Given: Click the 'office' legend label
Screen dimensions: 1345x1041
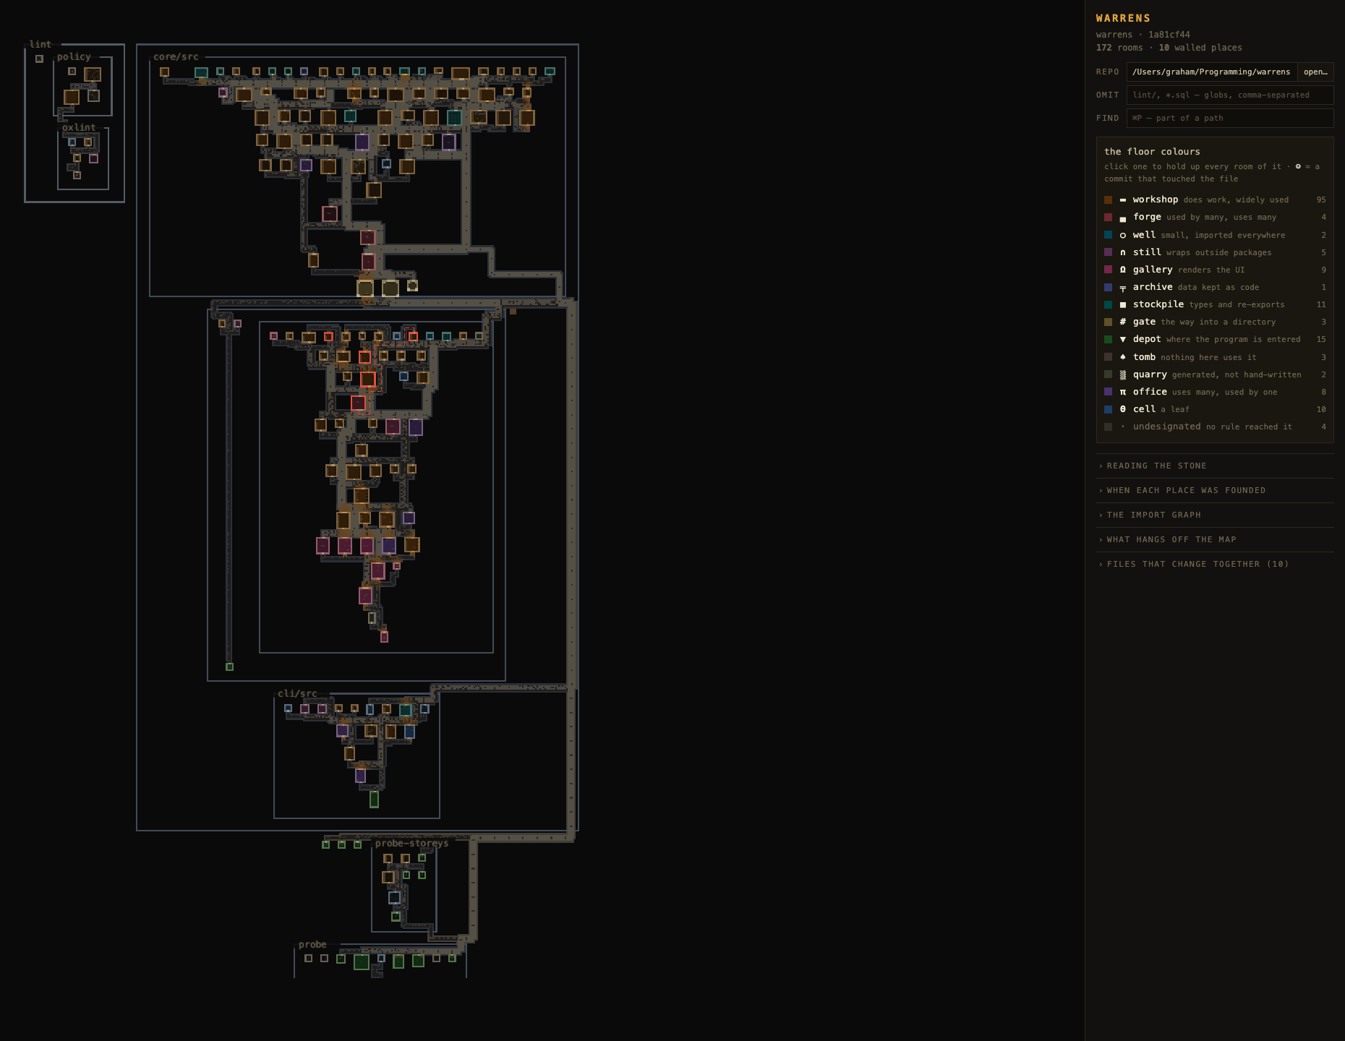Looking at the screenshot, I should tap(1150, 392).
